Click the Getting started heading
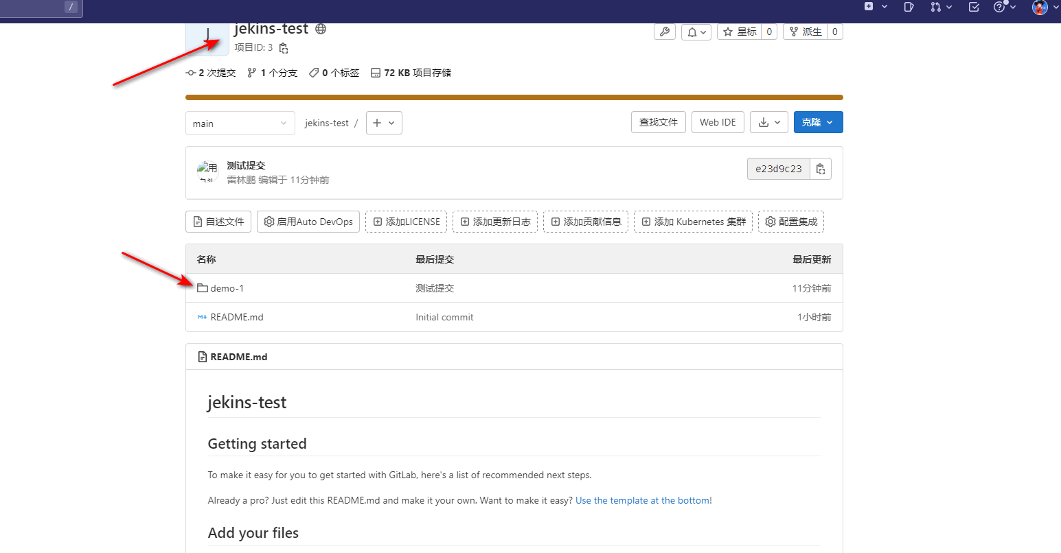 (257, 444)
